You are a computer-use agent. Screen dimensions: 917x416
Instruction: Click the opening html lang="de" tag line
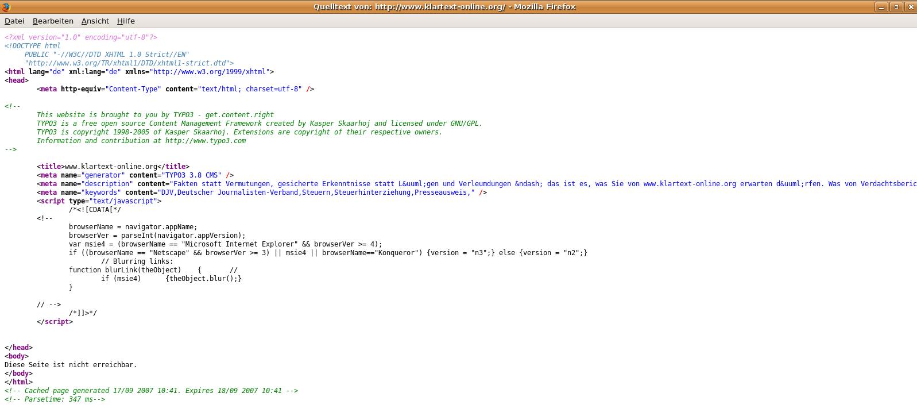(x=140, y=72)
